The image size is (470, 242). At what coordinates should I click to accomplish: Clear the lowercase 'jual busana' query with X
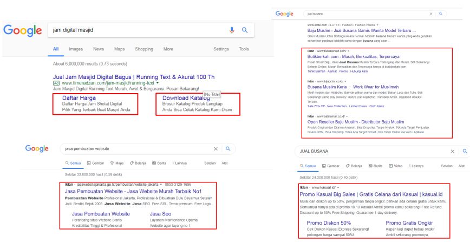click(431, 14)
